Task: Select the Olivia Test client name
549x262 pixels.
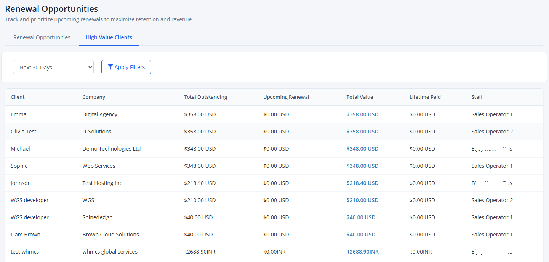Action: click(x=24, y=132)
